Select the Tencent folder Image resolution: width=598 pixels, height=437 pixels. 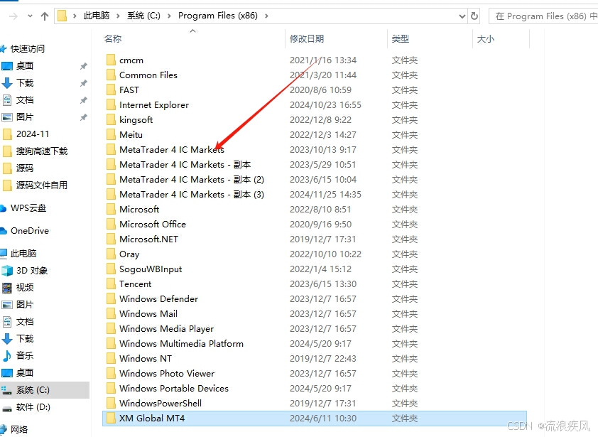point(136,284)
